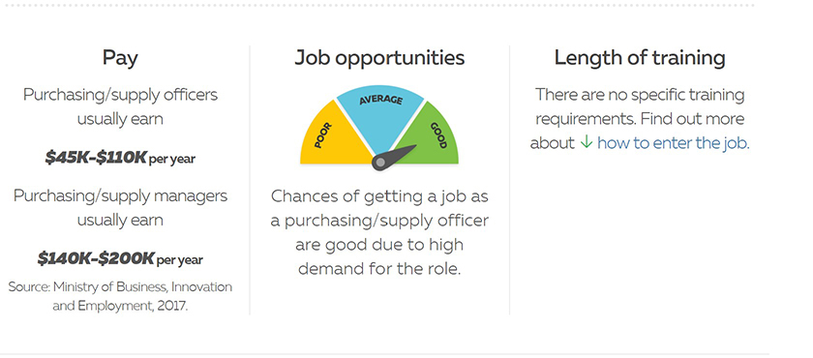The image size is (813, 358).
Task: Click the Length of training heading
Action: 640,58
